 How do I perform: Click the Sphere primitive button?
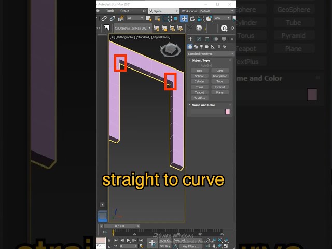pyautogui.click(x=199, y=76)
